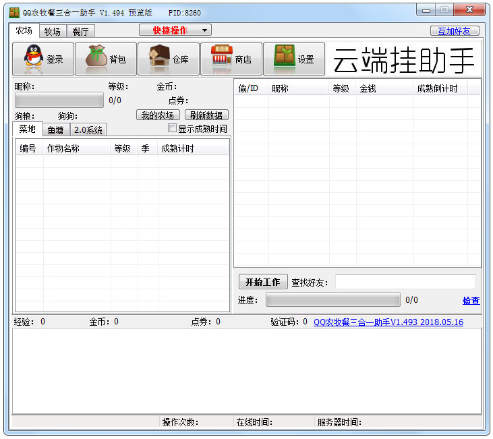
Task: Open the 背包 backpack bag icon
Action: (106, 59)
